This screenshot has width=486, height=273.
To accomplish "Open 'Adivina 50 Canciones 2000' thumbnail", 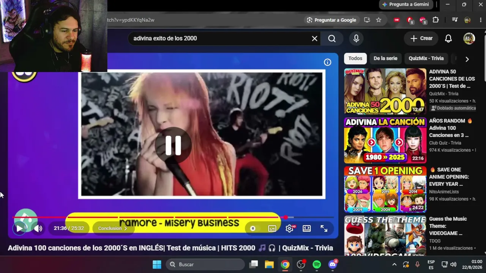I will (x=385, y=91).
